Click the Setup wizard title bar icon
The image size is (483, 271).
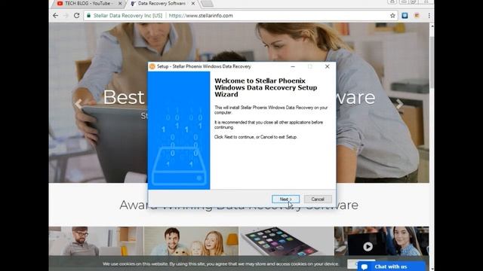[152, 66]
